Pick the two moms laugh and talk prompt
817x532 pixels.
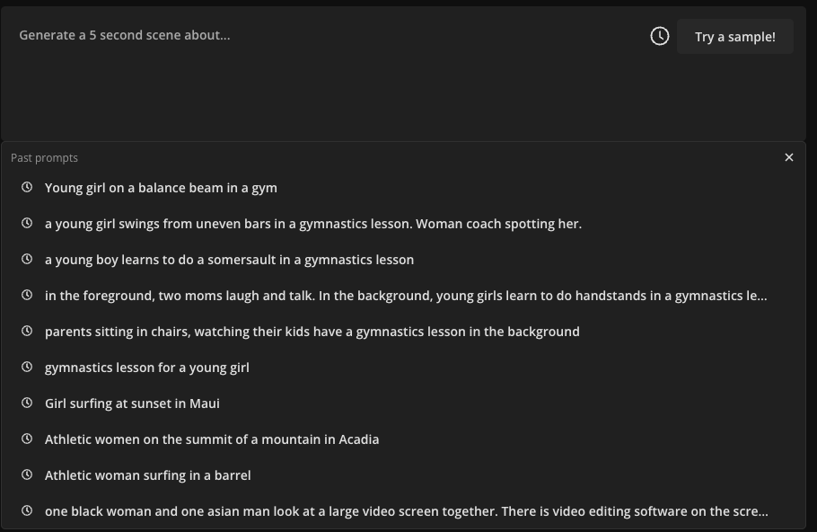coord(406,296)
